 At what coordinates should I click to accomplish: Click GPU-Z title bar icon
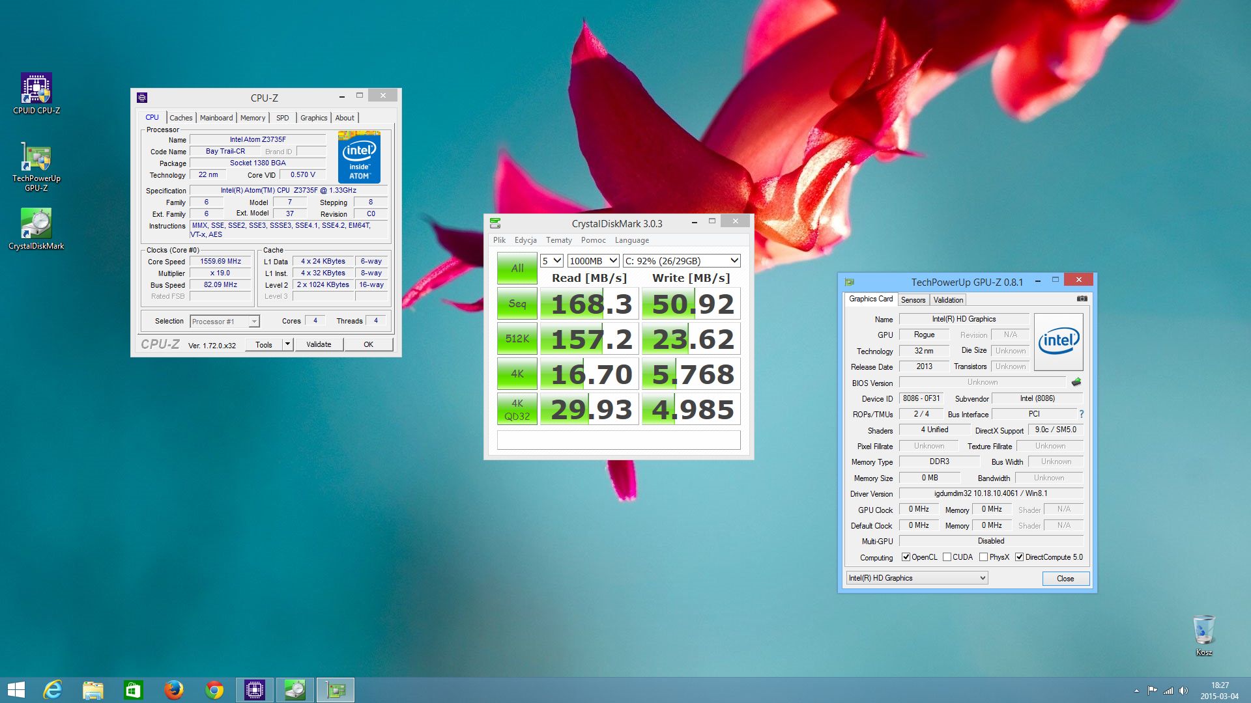[x=849, y=282]
